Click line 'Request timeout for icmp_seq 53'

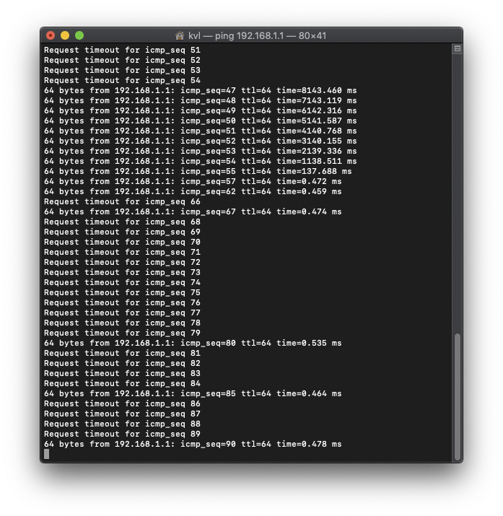pos(122,71)
